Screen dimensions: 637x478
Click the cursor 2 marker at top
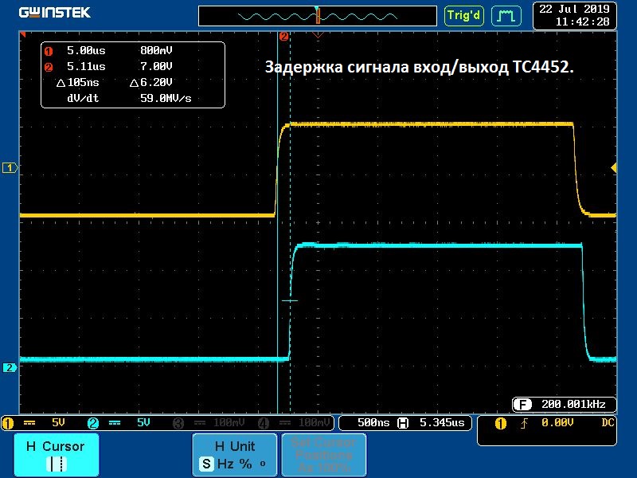284,37
